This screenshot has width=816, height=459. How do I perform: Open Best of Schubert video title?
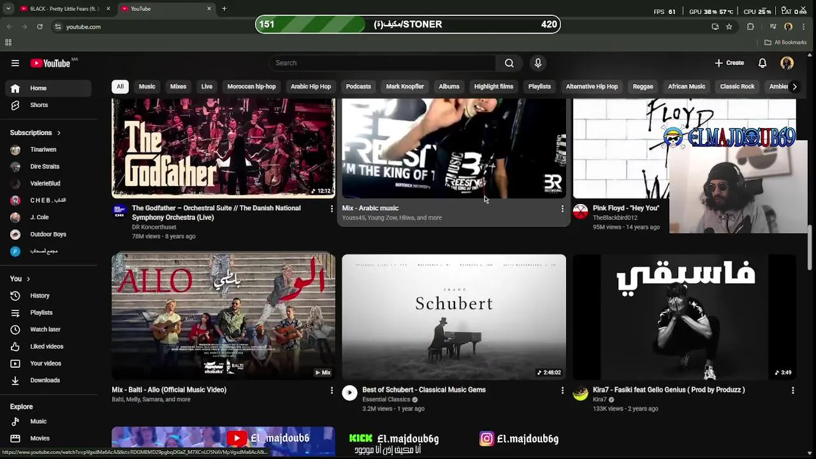[x=424, y=390]
